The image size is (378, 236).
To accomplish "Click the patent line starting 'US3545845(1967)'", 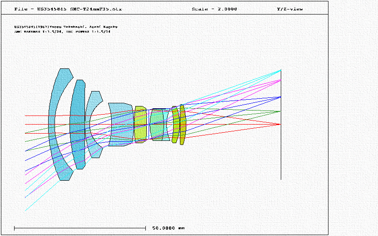I will (x=66, y=27).
